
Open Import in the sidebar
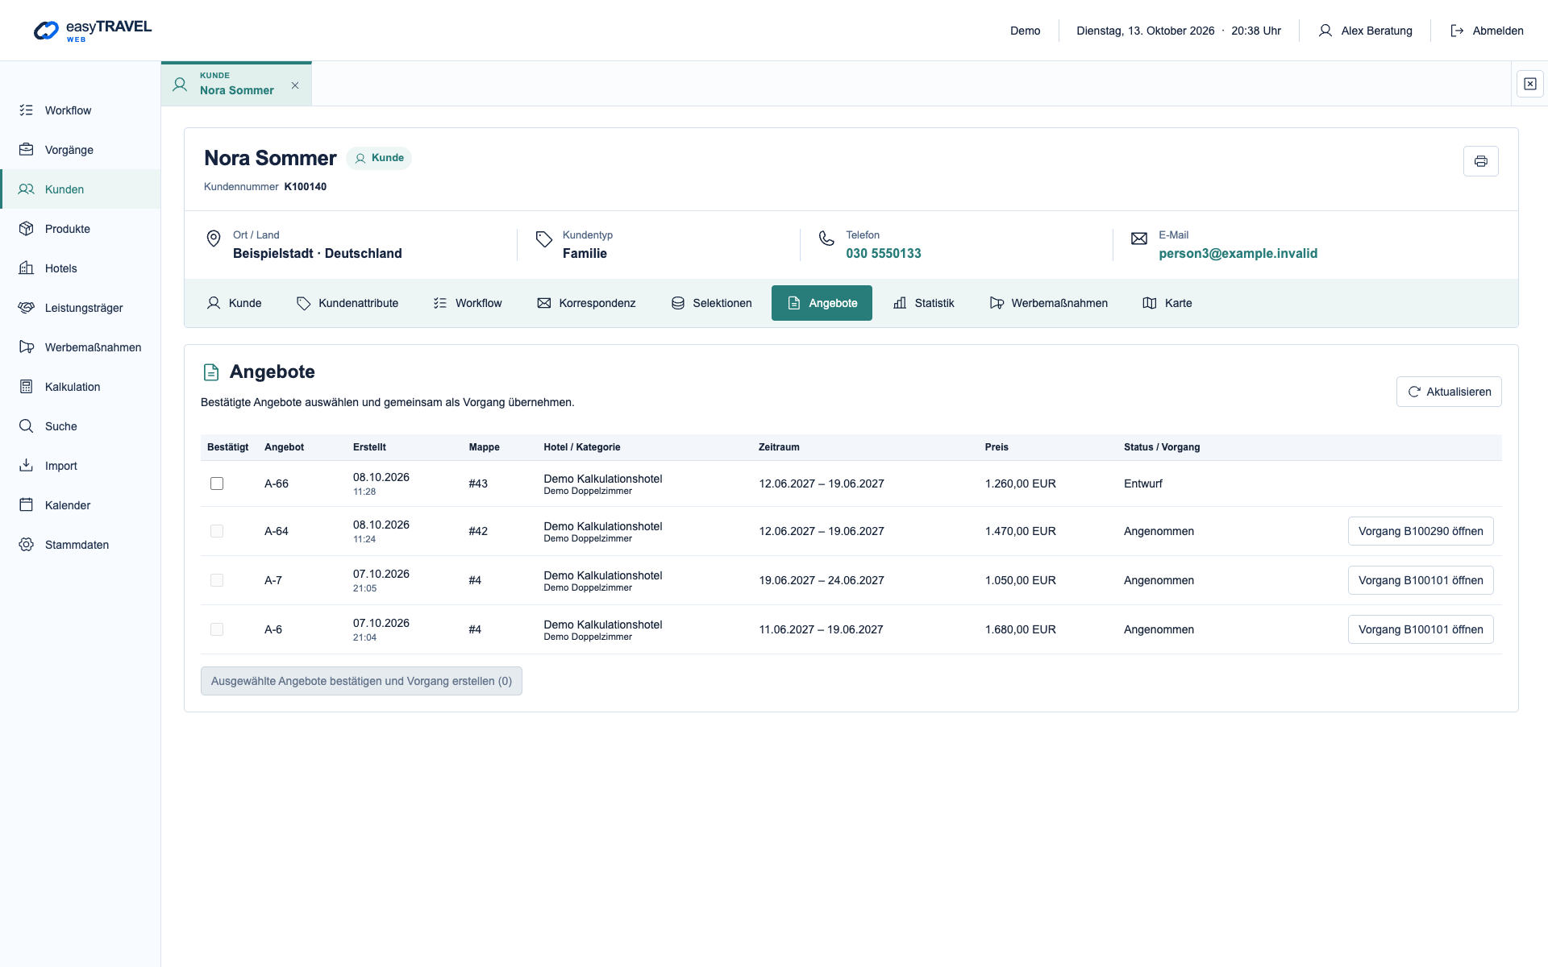[80, 466]
